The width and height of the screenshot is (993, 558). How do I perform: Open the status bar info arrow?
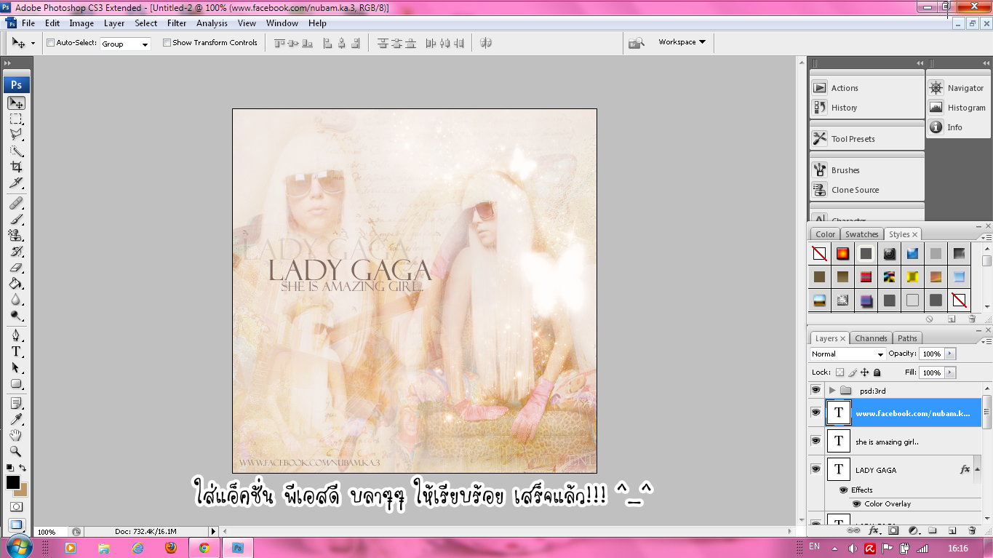click(x=214, y=532)
